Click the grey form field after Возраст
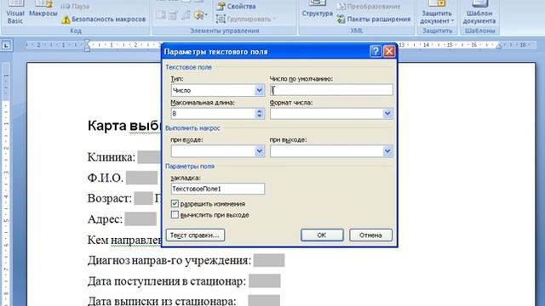The width and height of the screenshot is (545, 306). [143, 198]
